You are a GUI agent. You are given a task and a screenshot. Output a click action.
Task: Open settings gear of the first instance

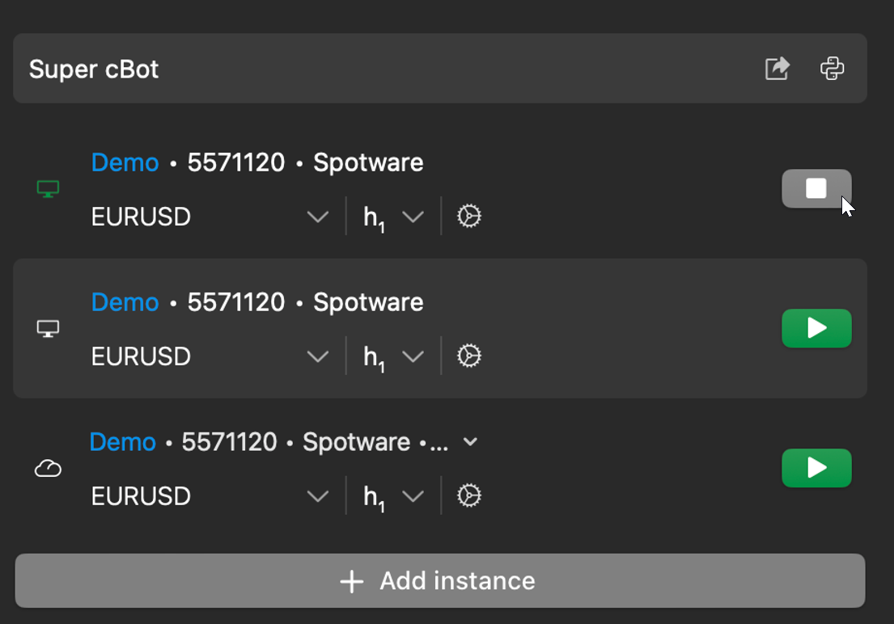(469, 217)
